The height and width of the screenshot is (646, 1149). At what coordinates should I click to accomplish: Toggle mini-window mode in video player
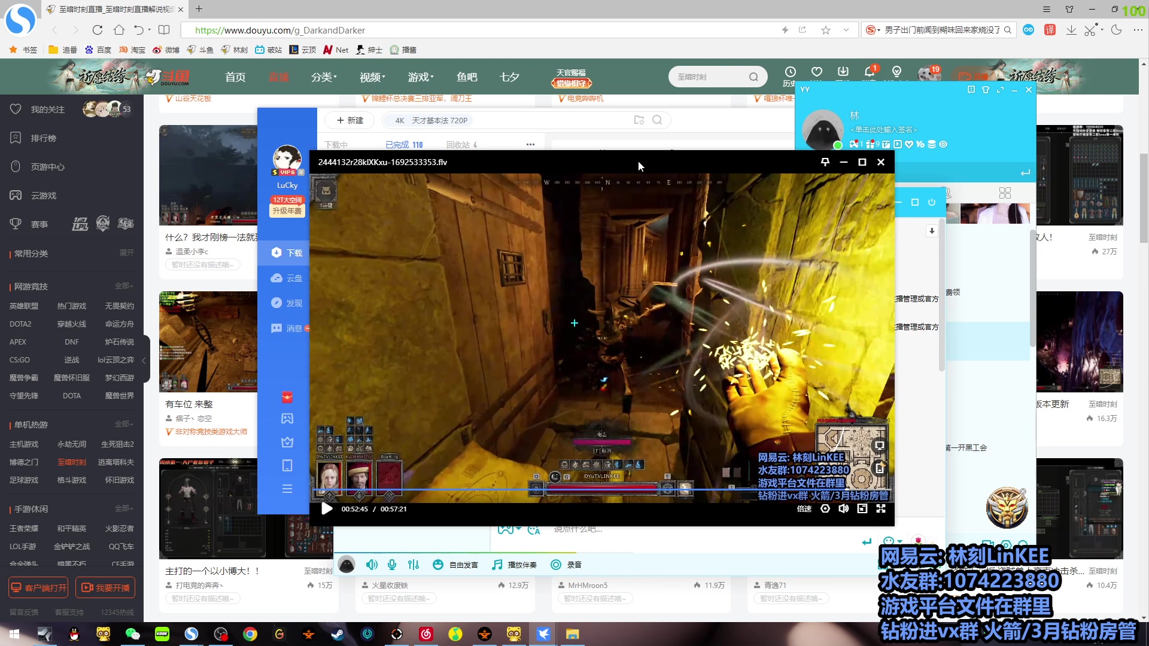point(862,508)
